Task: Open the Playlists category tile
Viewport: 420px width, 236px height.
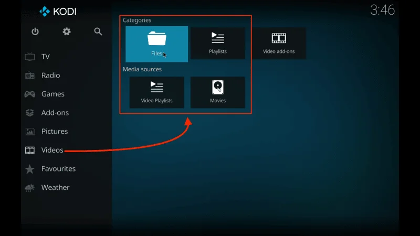Action: click(218, 43)
